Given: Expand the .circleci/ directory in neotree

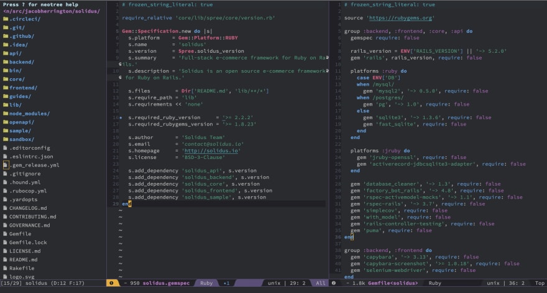Looking at the screenshot, I should [25, 19].
